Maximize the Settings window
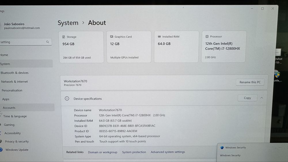This screenshot has width=288, height=162. click(262, 8)
